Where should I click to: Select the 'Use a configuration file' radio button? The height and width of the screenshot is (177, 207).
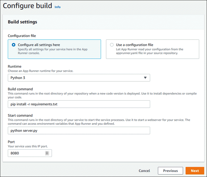click(112, 45)
